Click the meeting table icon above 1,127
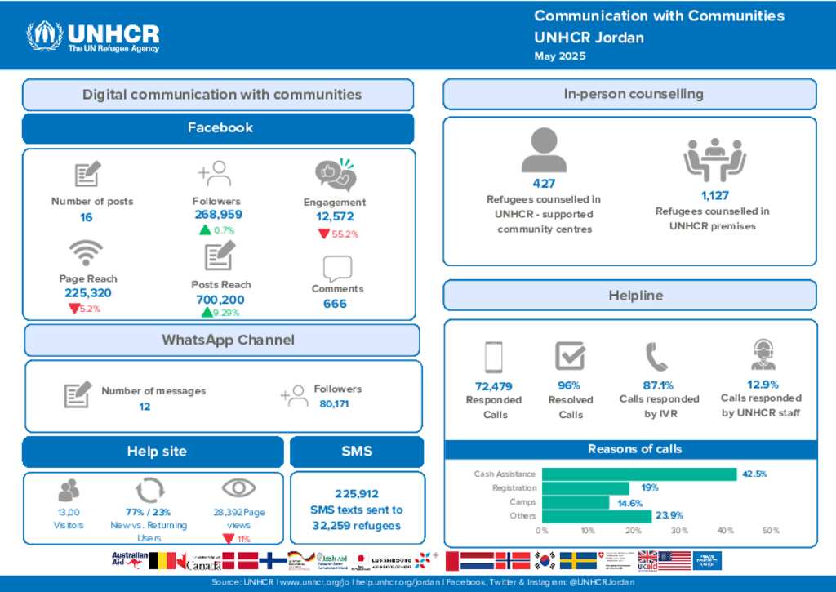 pos(714,159)
